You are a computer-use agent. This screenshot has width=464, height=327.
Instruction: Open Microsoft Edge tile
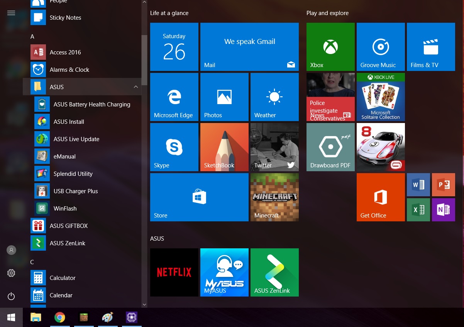174,97
